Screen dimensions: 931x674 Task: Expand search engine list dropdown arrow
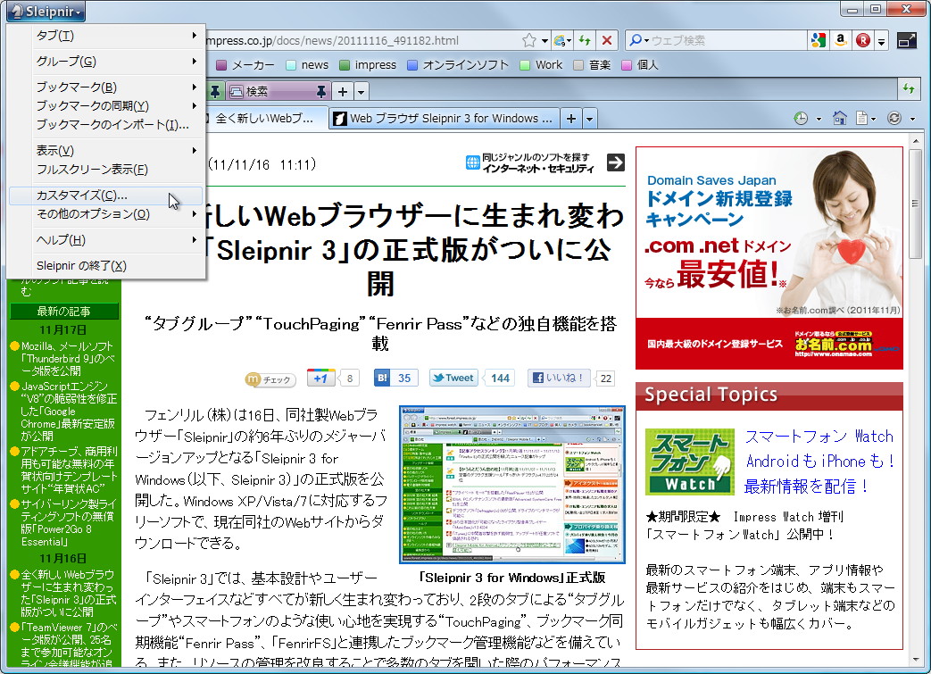(882, 41)
